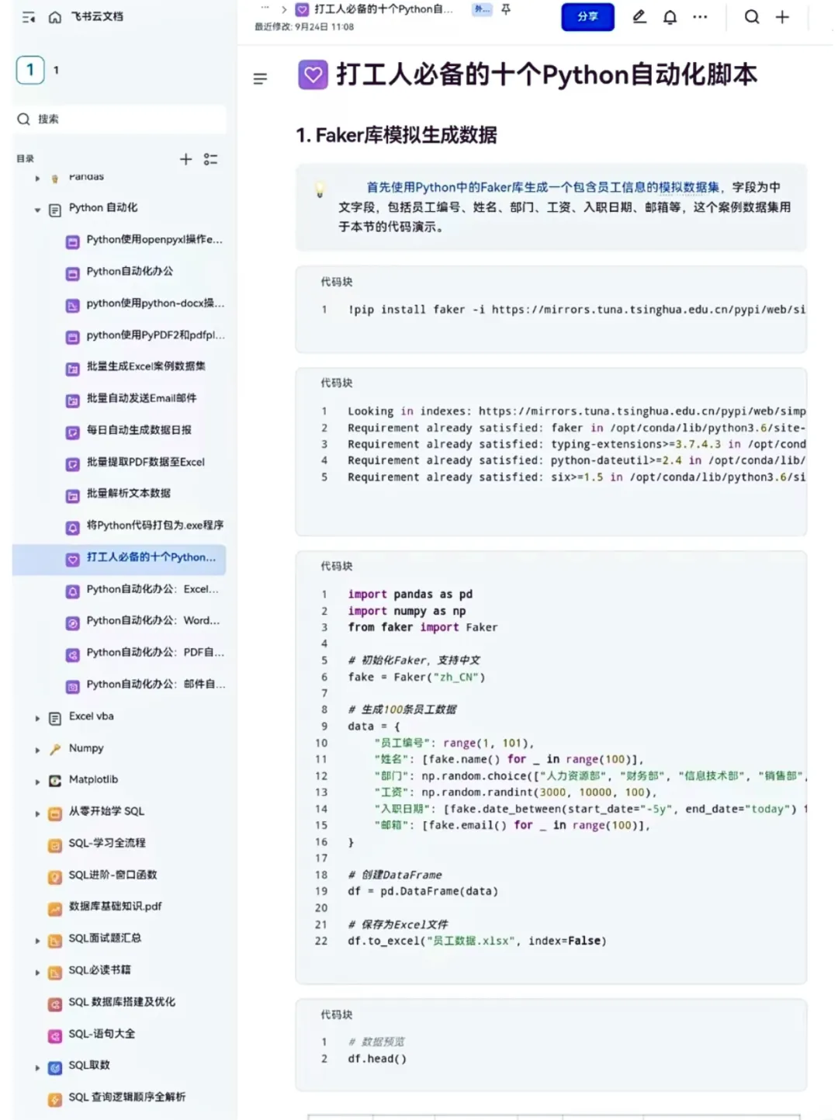Select highlighted 打工人必备的十个Python item
The image size is (838, 1120).
tap(119, 558)
